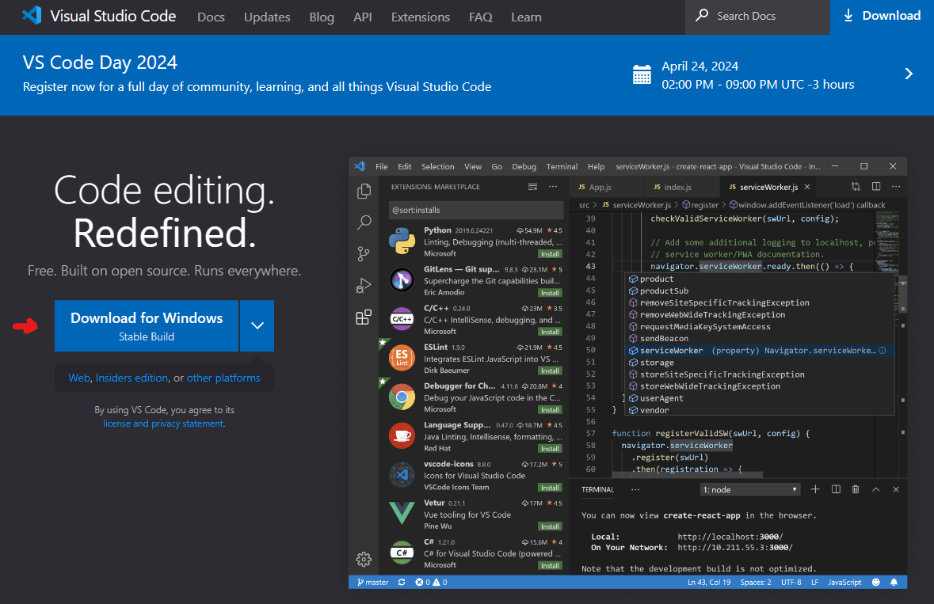The image size is (934, 604).
Task: Close the terminal panel with X
Action: [896, 489]
